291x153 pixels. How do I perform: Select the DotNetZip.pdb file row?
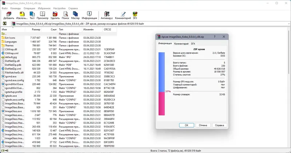click(59, 65)
